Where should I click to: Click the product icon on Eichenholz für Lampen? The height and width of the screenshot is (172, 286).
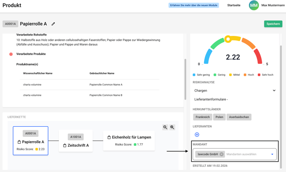(x=109, y=137)
